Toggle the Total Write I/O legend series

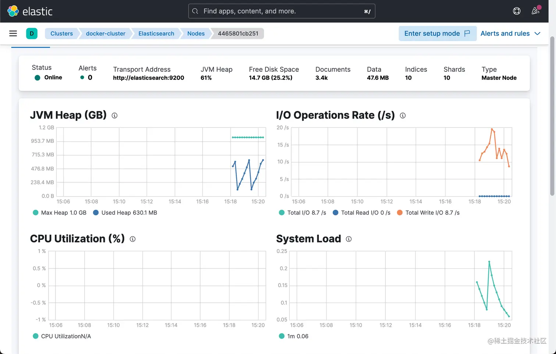tap(428, 213)
